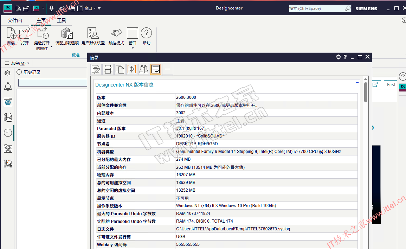Click Print icon in Information window

pyautogui.click(x=108, y=69)
